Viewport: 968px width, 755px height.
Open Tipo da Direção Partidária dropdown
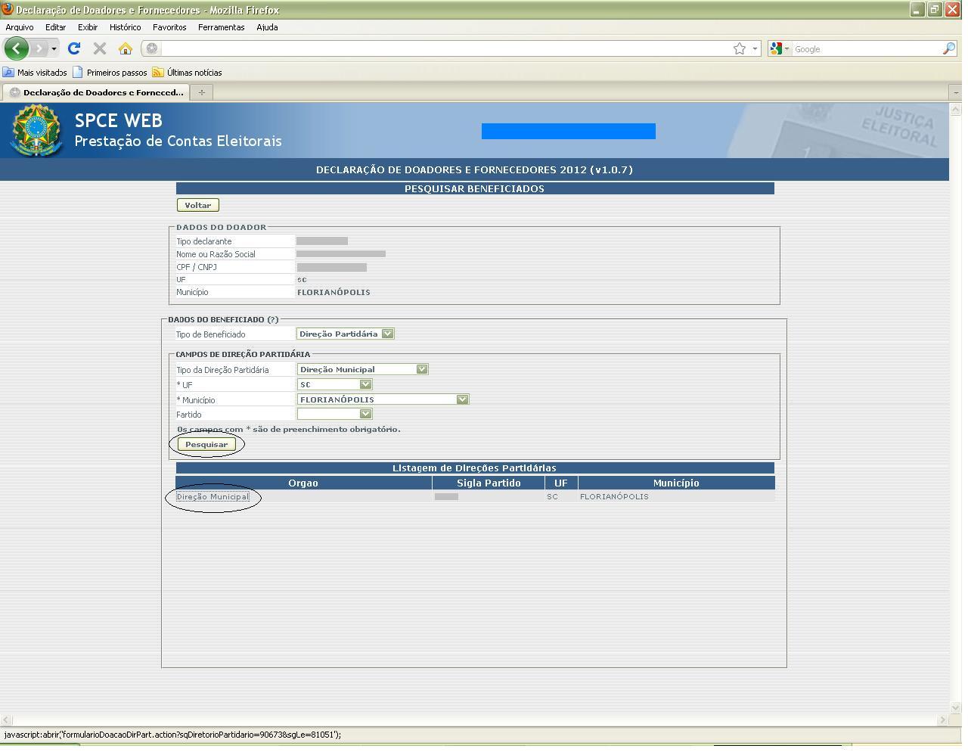(x=363, y=369)
